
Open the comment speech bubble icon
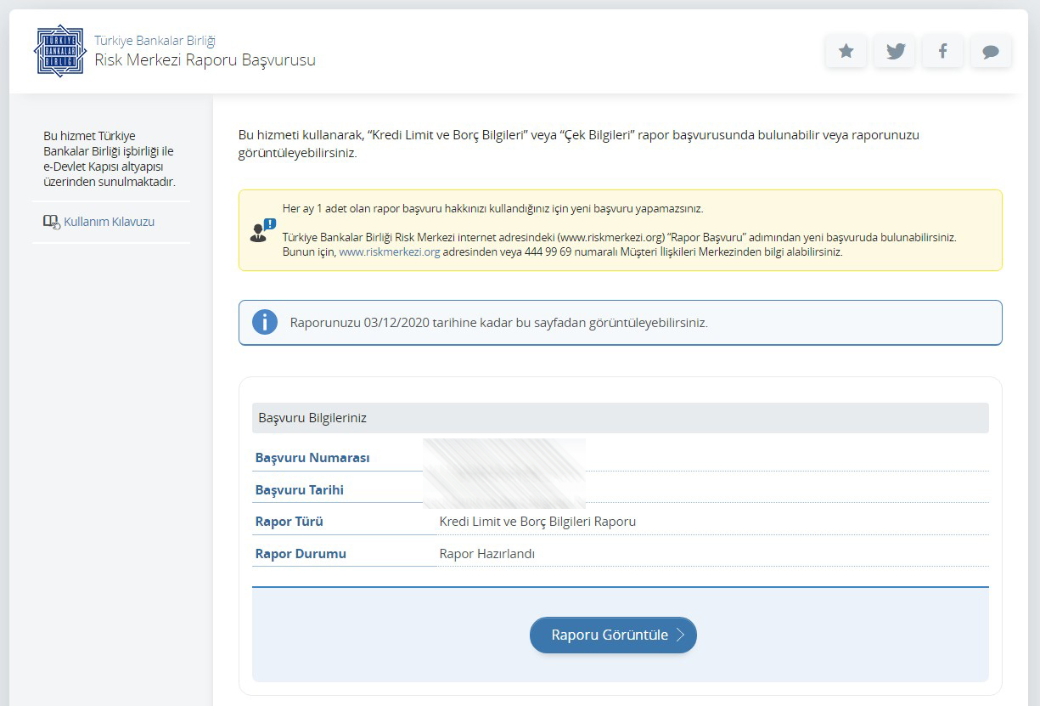click(990, 52)
